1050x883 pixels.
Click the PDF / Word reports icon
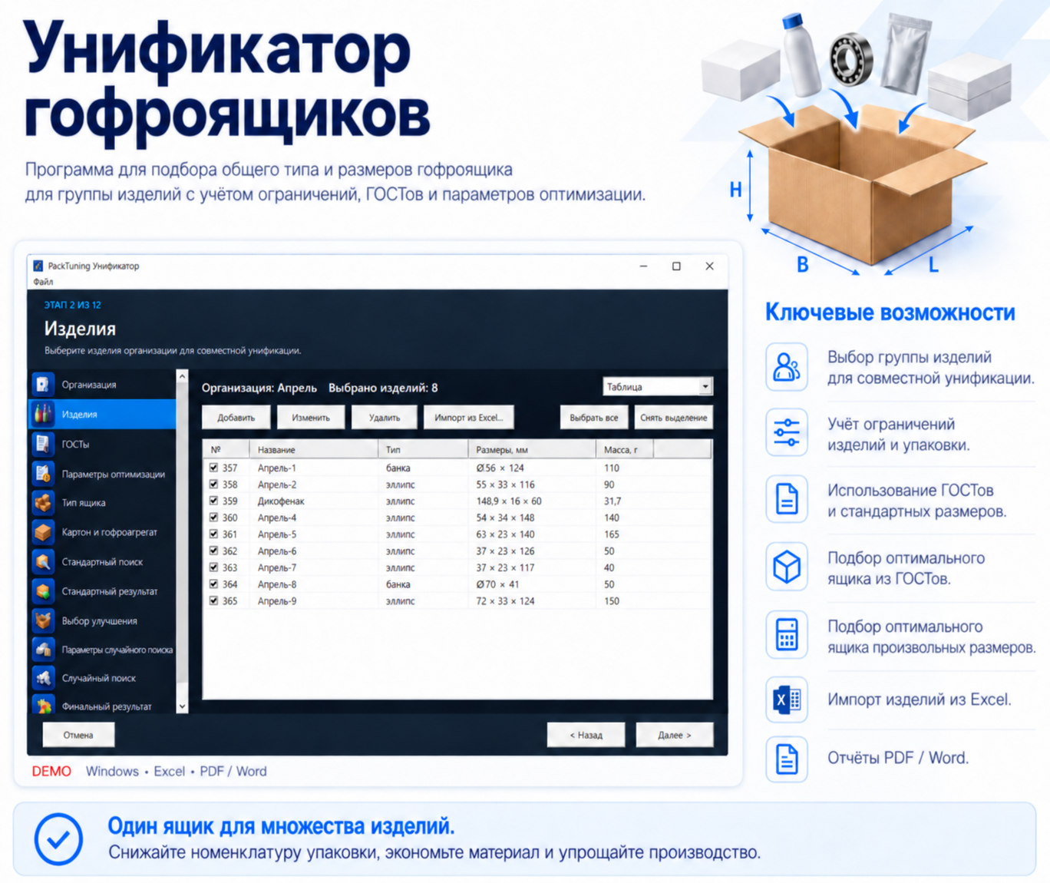tap(786, 759)
